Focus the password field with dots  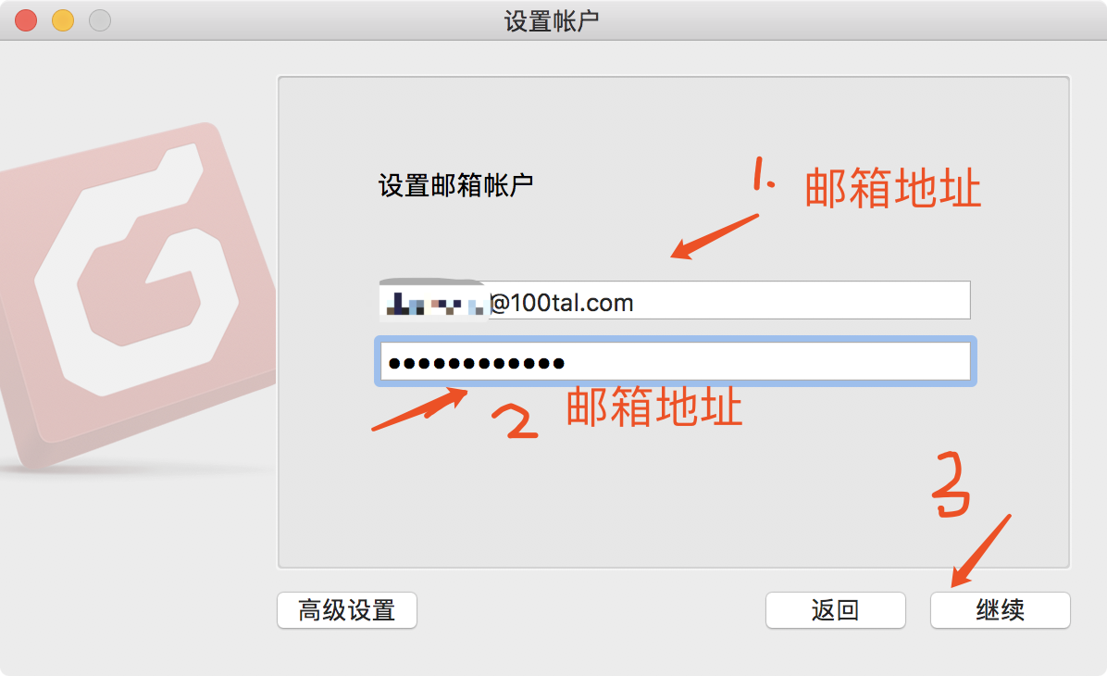coord(676,362)
